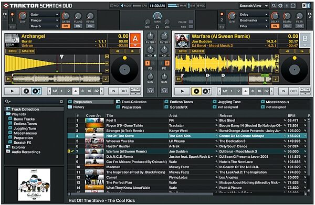
Task: Toggle Deck A internal playback mode
Action: (26, 91)
